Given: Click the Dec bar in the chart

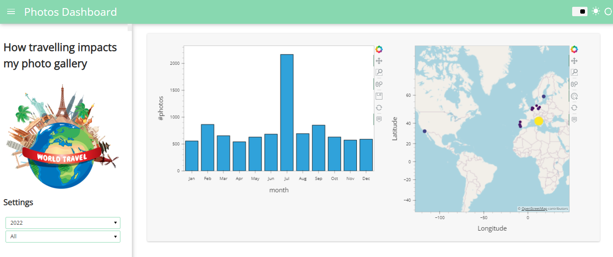Looking at the screenshot, I should click(x=366, y=155).
